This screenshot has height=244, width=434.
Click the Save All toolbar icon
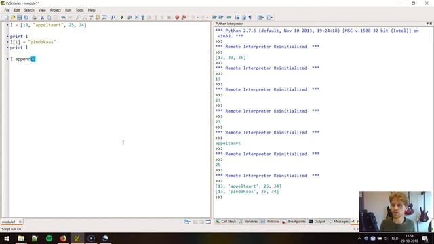coord(26,18)
